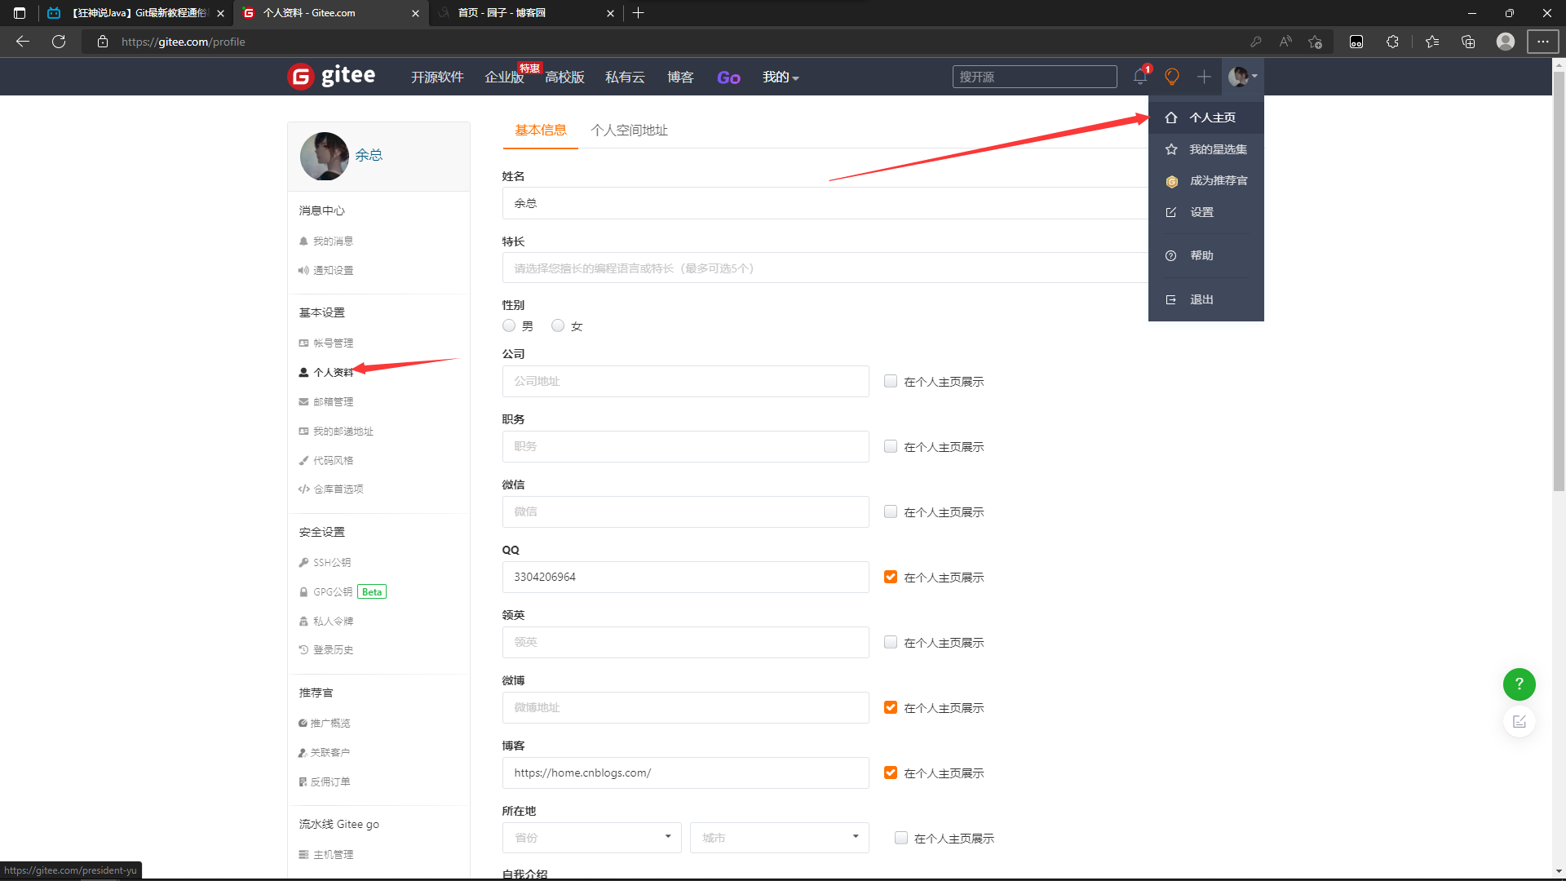This screenshot has width=1566, height=881.
Task: Expand the 省份 province dropdown
Action: click(591, 838)
